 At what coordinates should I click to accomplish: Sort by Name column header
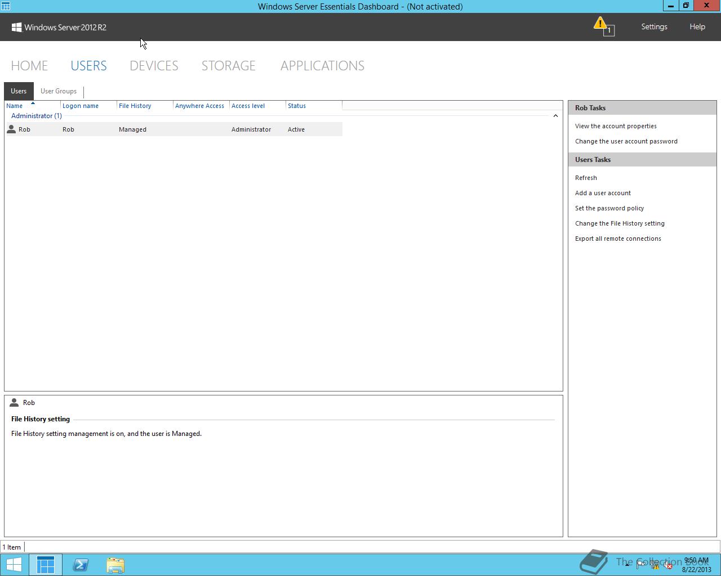(33, 106)
